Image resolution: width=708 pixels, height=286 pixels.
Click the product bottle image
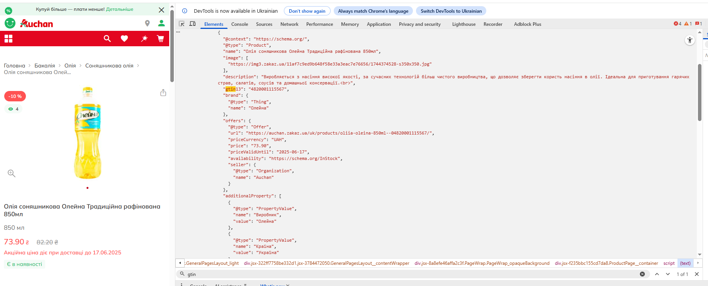tap(88, 133)
